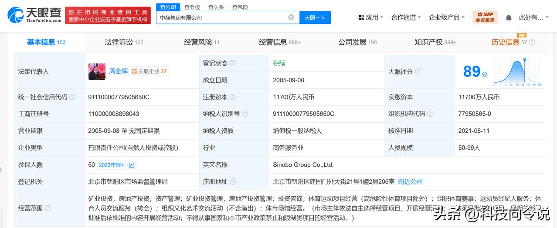Open notifications via the bell icon
Image resolution: width=557 pixels, height=228 pixels.
click(509, 18)
